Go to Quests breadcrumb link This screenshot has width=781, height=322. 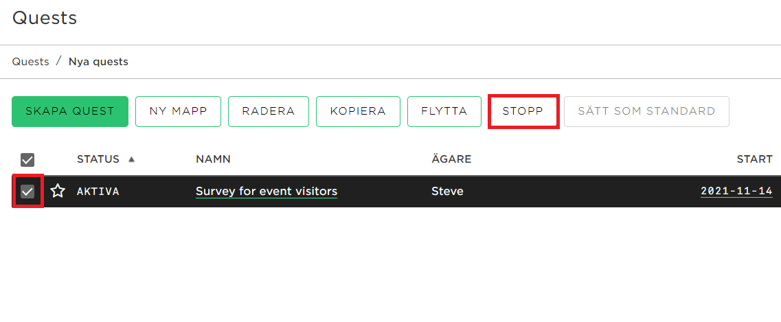30,62
